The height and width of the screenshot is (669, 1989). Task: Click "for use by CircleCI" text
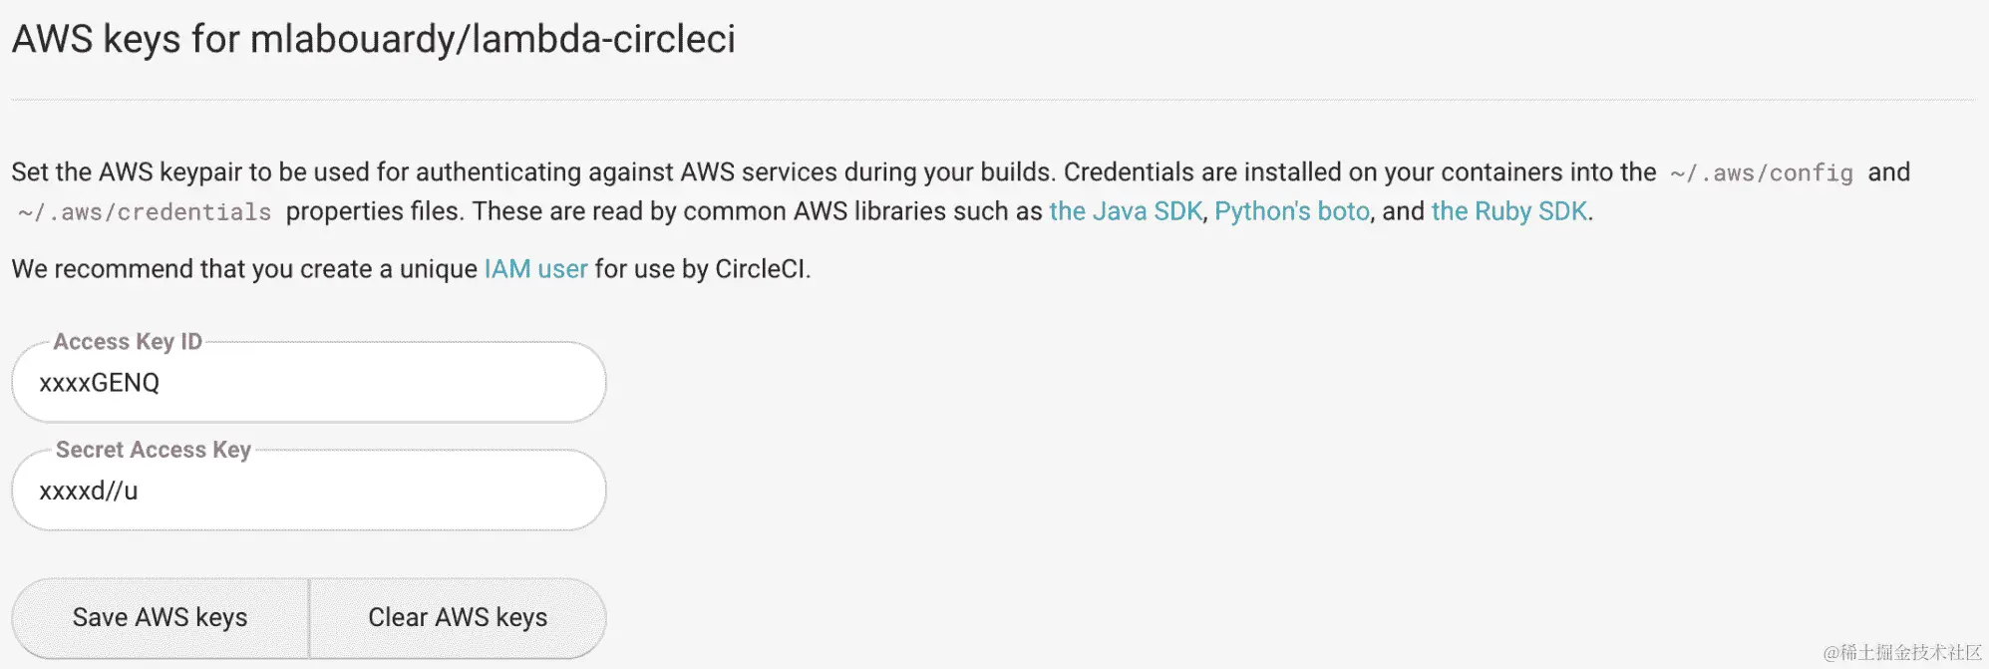[x=702, y=269]
